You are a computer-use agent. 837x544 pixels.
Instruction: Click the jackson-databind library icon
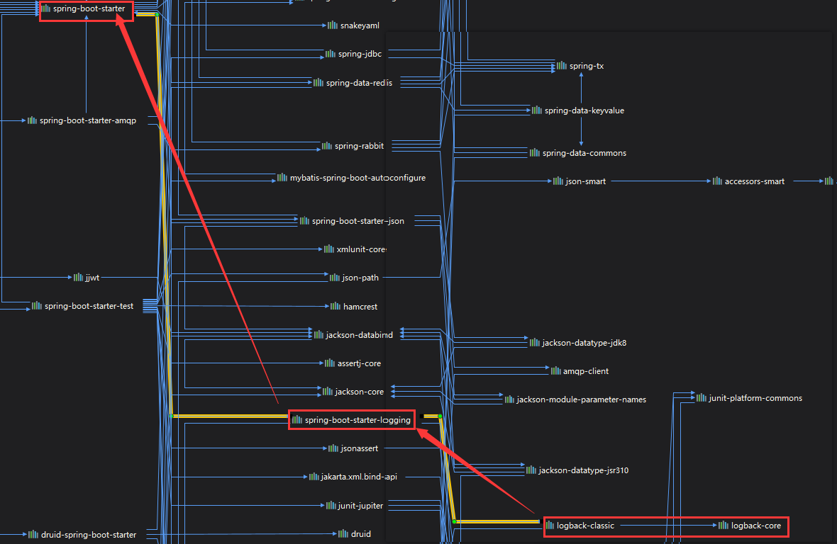[x=317, y=334]
